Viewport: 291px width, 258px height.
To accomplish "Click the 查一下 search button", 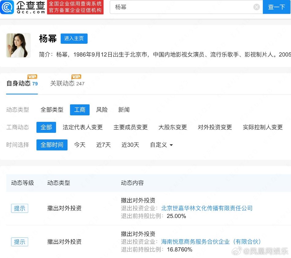I will (277, 7).
